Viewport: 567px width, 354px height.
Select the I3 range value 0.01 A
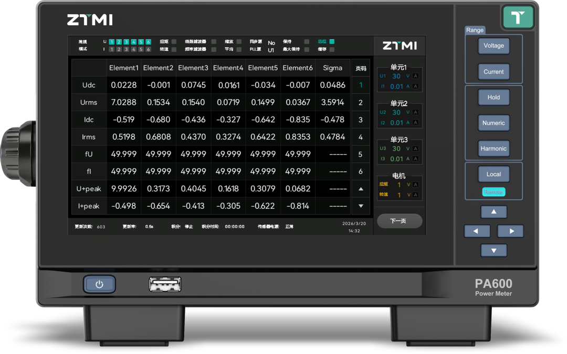(396, 159)
